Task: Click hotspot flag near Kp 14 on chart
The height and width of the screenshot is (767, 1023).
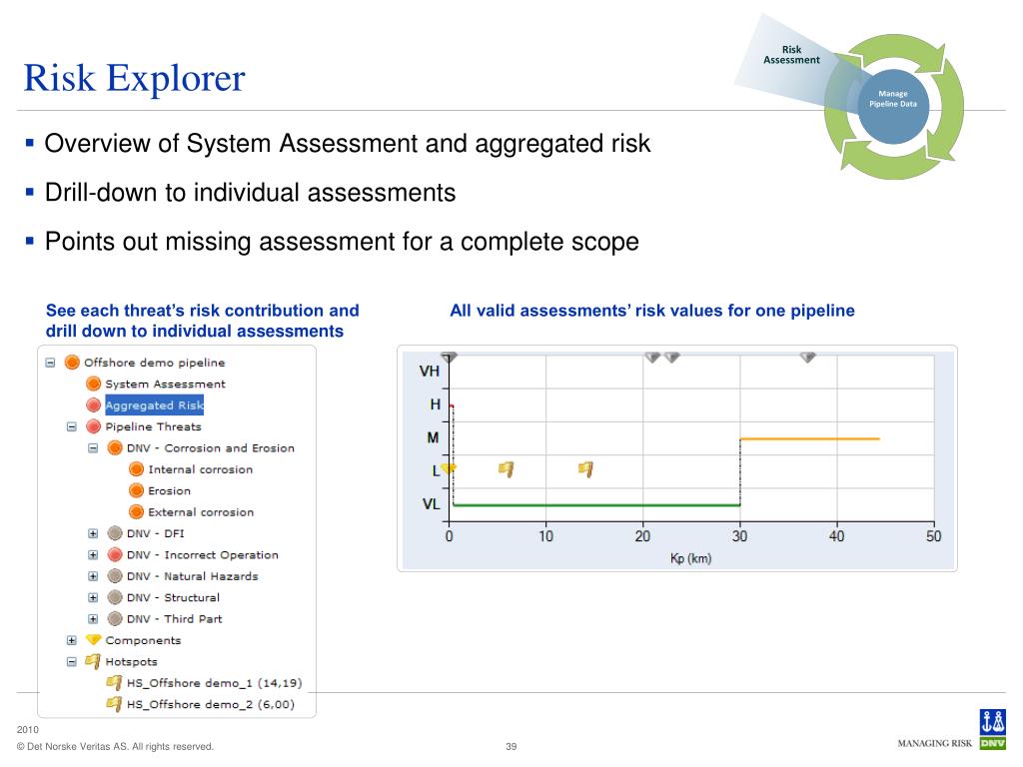Action: [585, 469]
